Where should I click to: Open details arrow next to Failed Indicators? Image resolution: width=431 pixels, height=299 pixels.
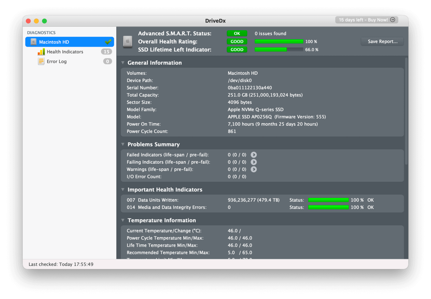(254, 154)
